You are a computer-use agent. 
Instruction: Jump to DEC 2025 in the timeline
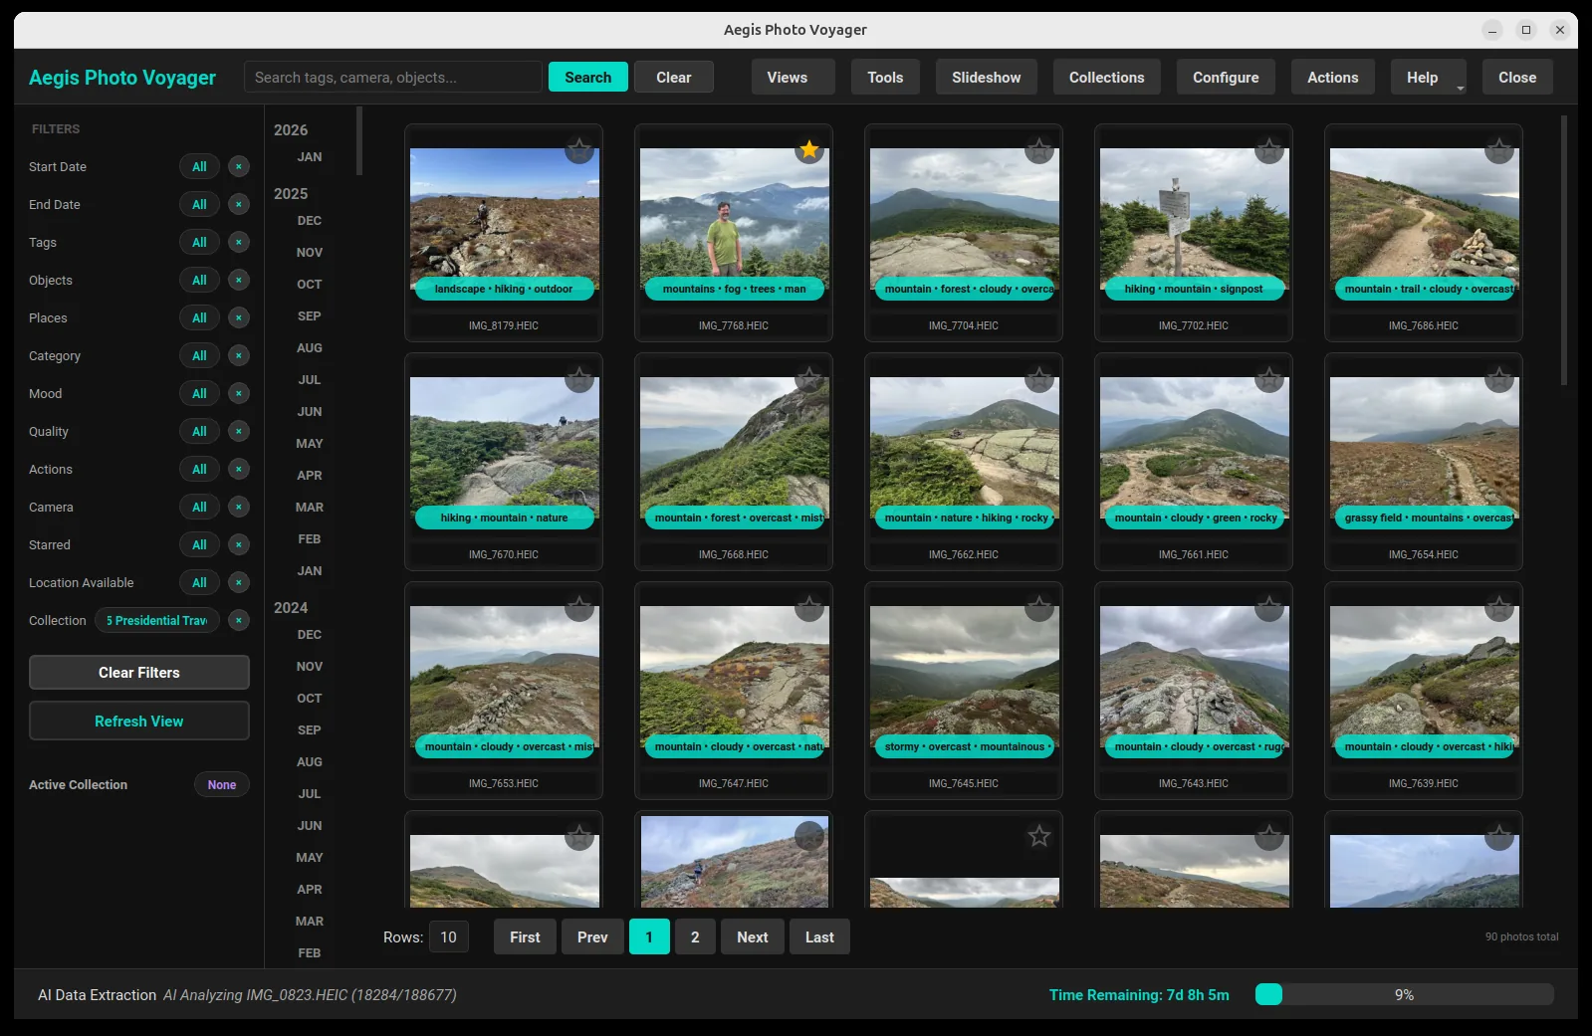(309, 221)
